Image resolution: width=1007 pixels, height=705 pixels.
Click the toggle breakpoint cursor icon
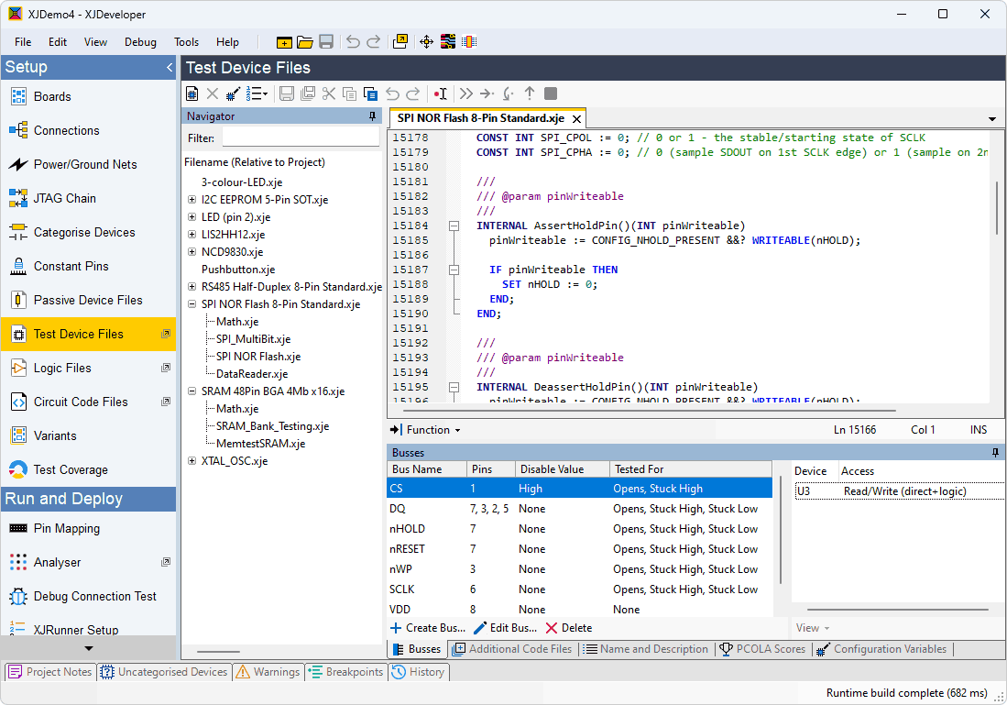pyautogui.click(x=441, y=94)
